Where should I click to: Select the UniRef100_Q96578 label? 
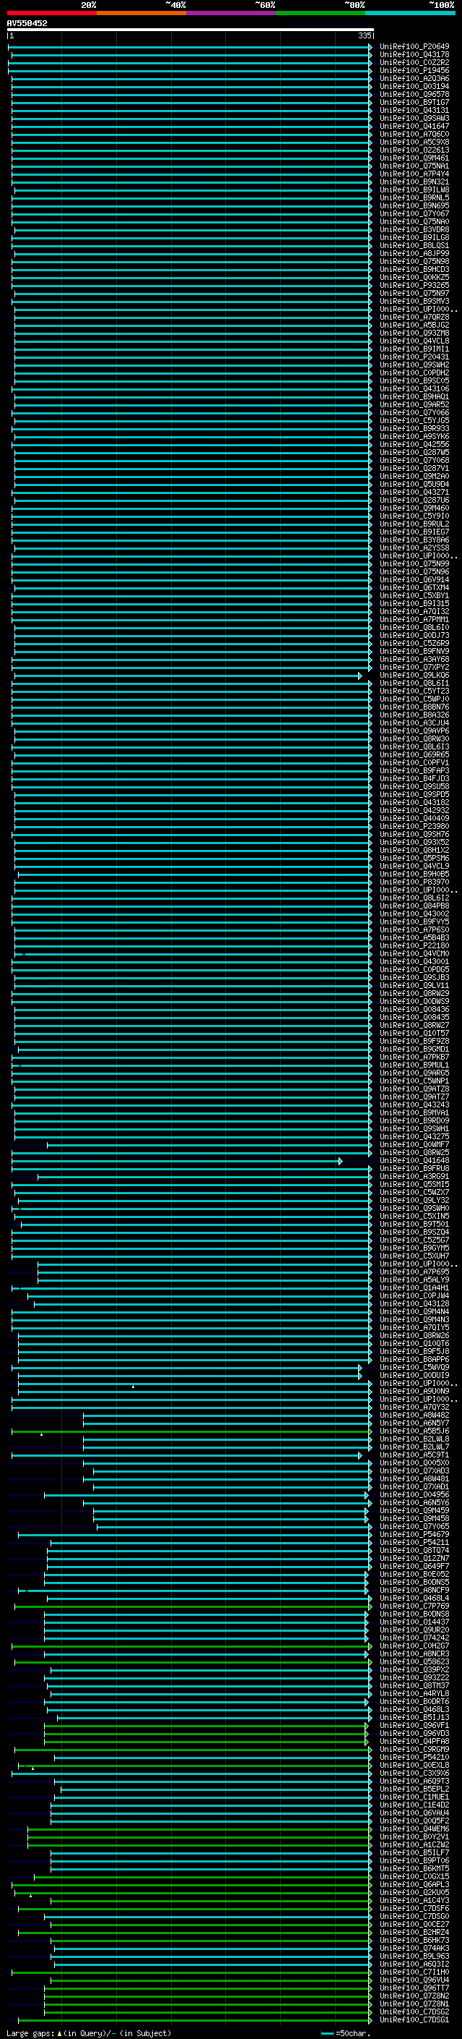tap(414, 94)
